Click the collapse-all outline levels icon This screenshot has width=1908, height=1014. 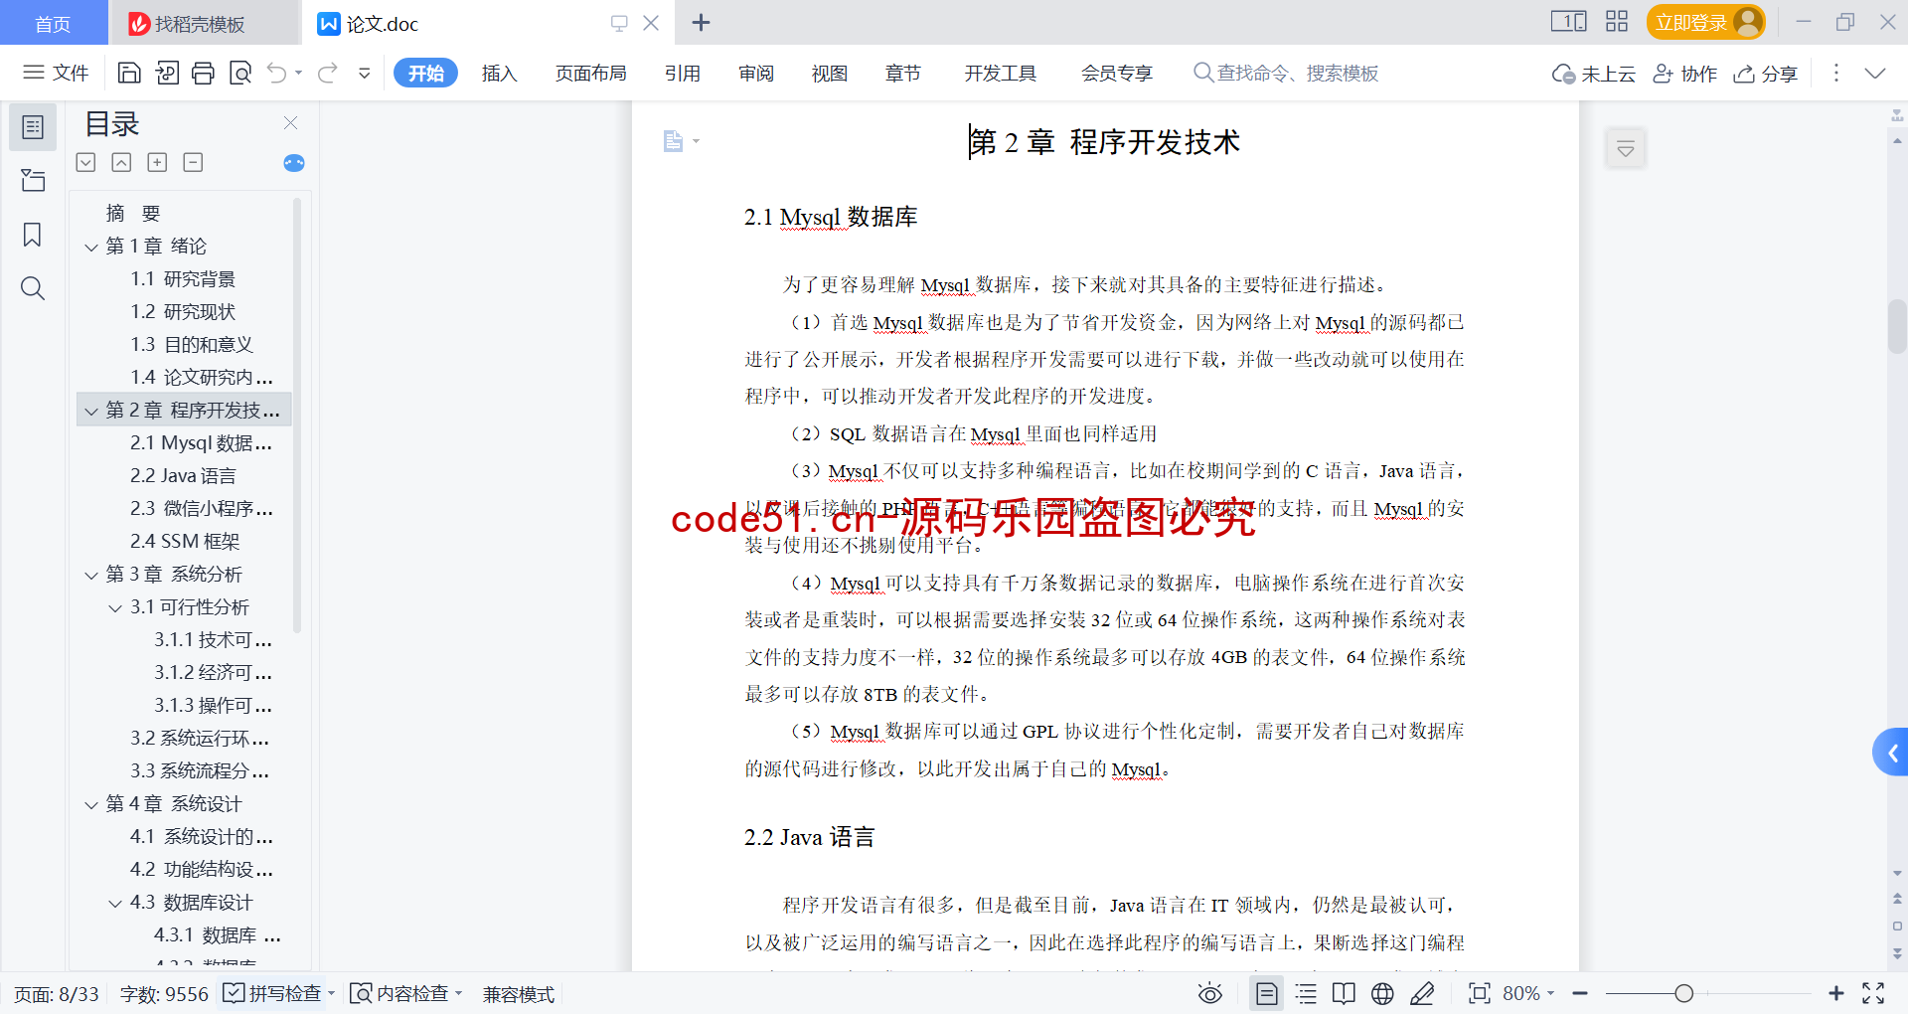pos(121,162)
